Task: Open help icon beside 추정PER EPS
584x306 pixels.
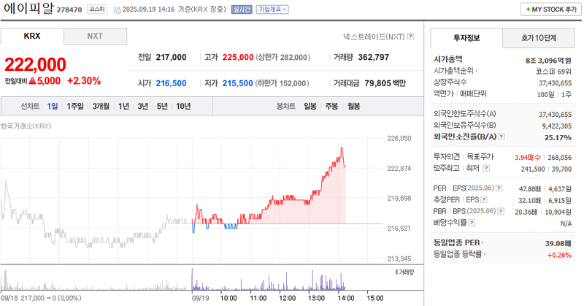Action: [x=484, y=200]
